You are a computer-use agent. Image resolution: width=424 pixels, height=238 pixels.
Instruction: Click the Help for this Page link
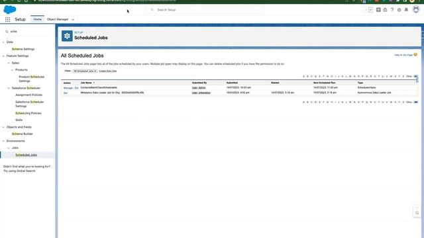(x=403, y=55)
